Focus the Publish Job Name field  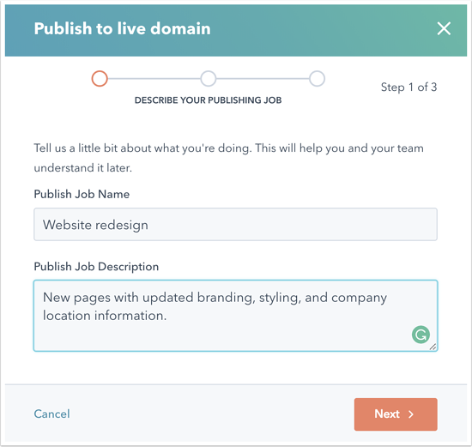[x=235, y=224]
